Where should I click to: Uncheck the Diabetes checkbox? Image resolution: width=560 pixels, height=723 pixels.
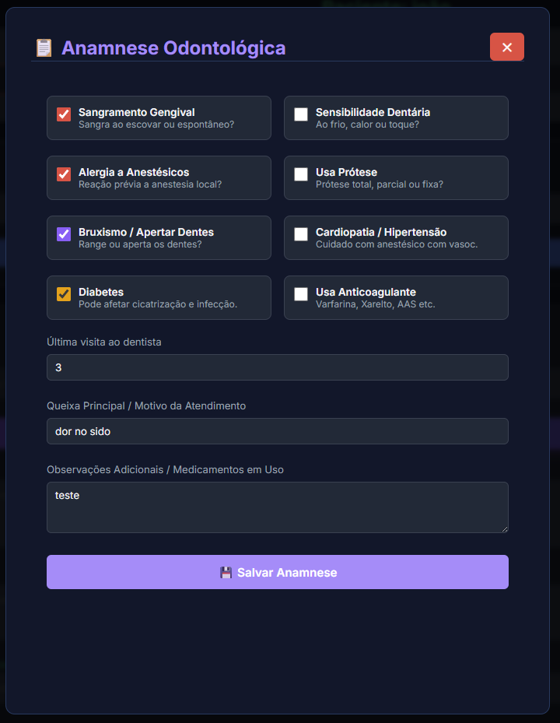64,294
